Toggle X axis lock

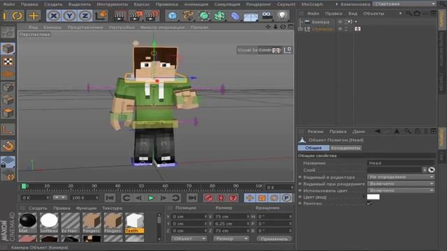tap(54, 16)
